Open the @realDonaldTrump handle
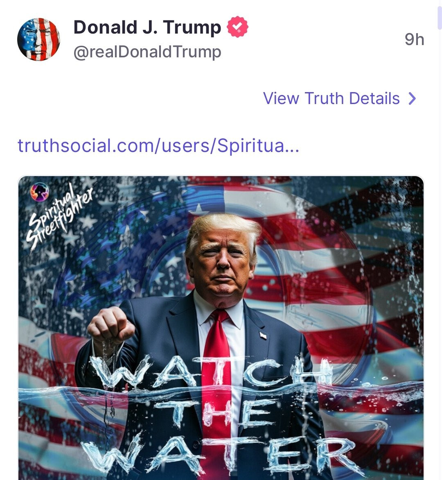The height and width of the screenshot is (480, 442). tap(147, 52)
